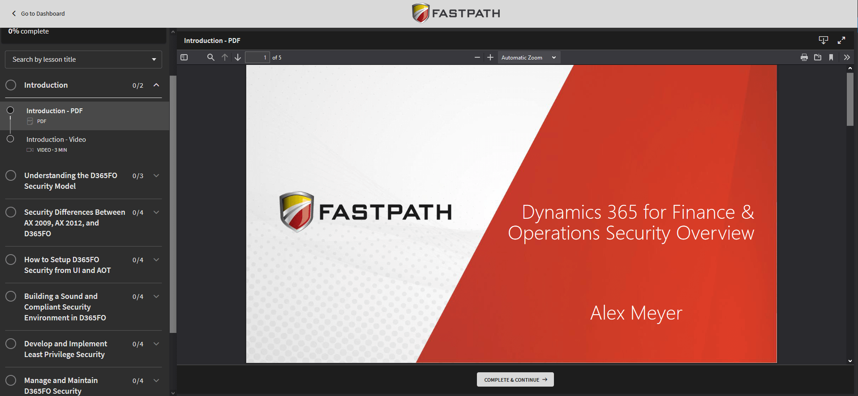This screenshot has height=396, width=858.
Task: Zoom out with the minus icon
Action: (x=477, y=57)
